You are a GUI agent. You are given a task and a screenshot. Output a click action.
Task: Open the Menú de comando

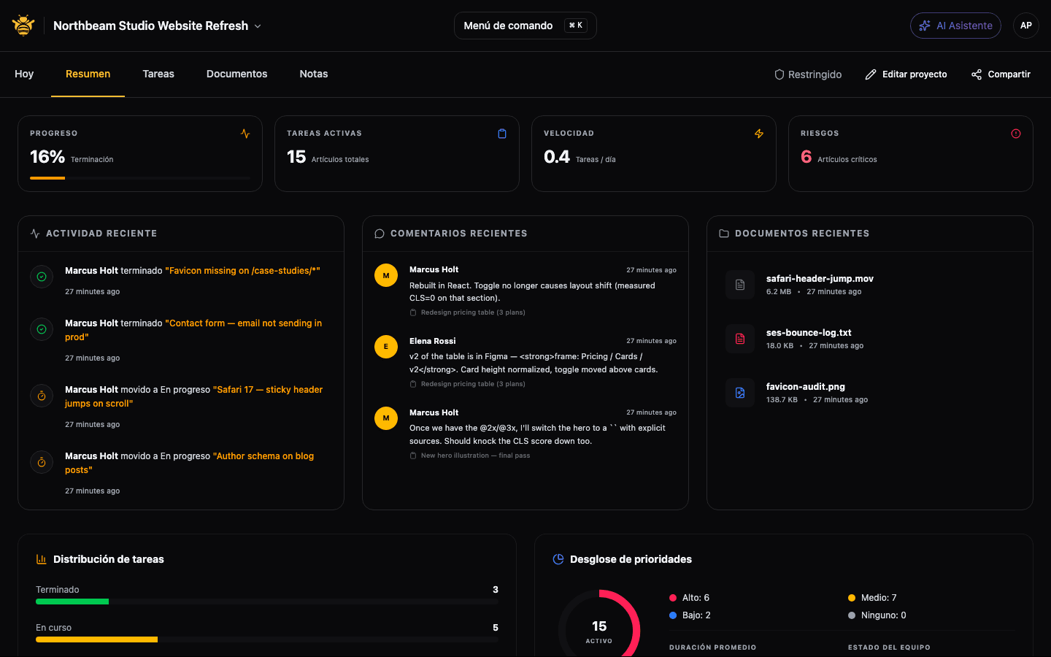[525, 25]
